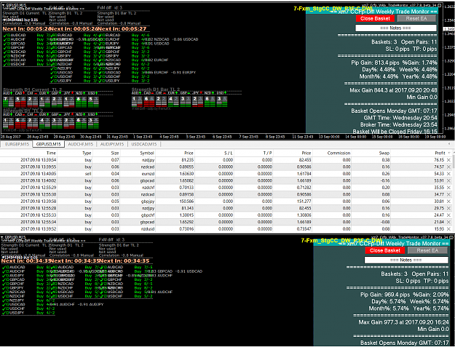Sort the orders by the Size column header
Screen dimensions: 455x347
click(106, 153)
